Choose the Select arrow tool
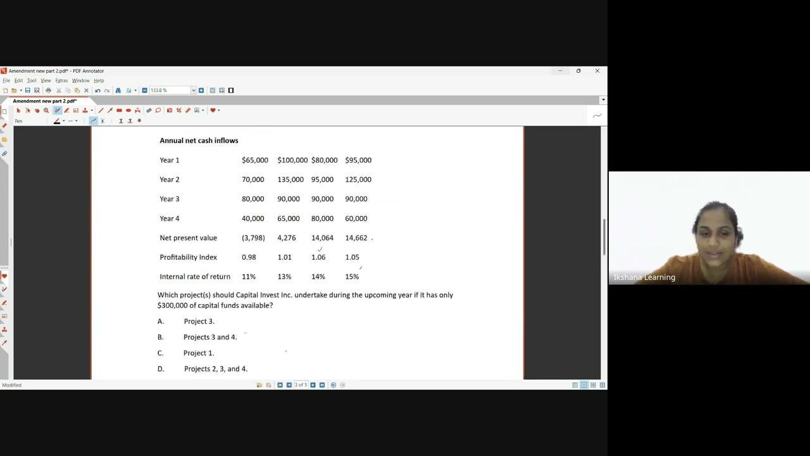This screenshot has height=456, width=810. [x=18, y=110]
